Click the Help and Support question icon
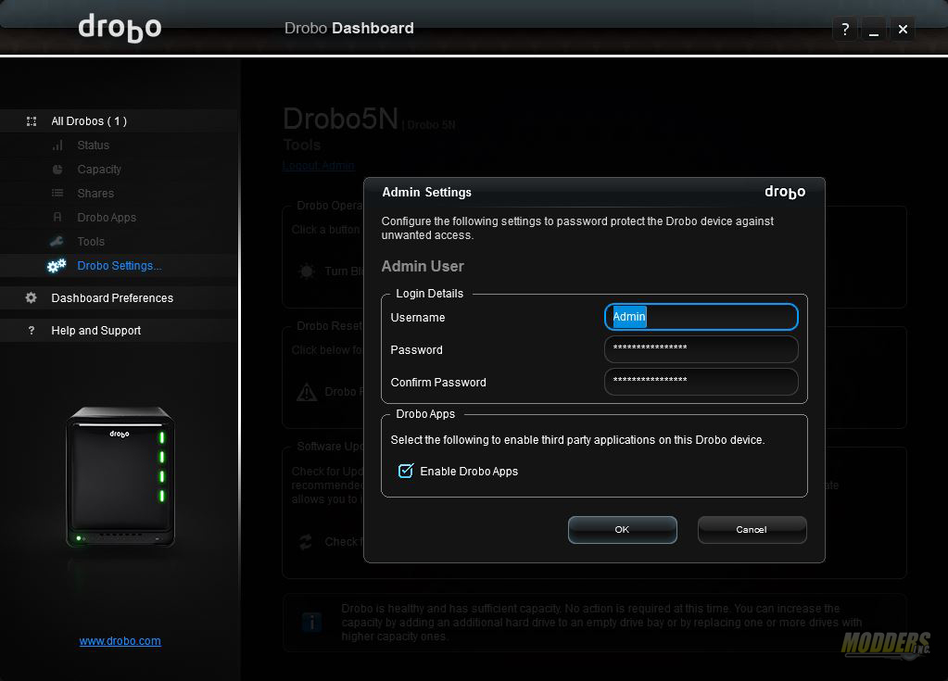 pos(32,331)
